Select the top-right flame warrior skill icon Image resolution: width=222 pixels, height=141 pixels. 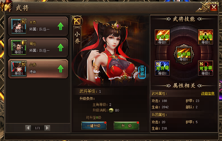tap(206, 37)
